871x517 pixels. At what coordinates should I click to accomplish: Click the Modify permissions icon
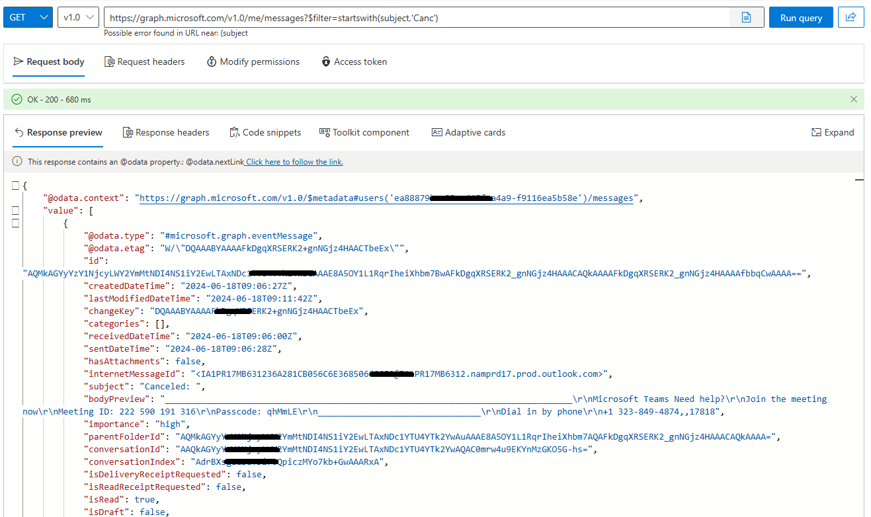(212, 61)
